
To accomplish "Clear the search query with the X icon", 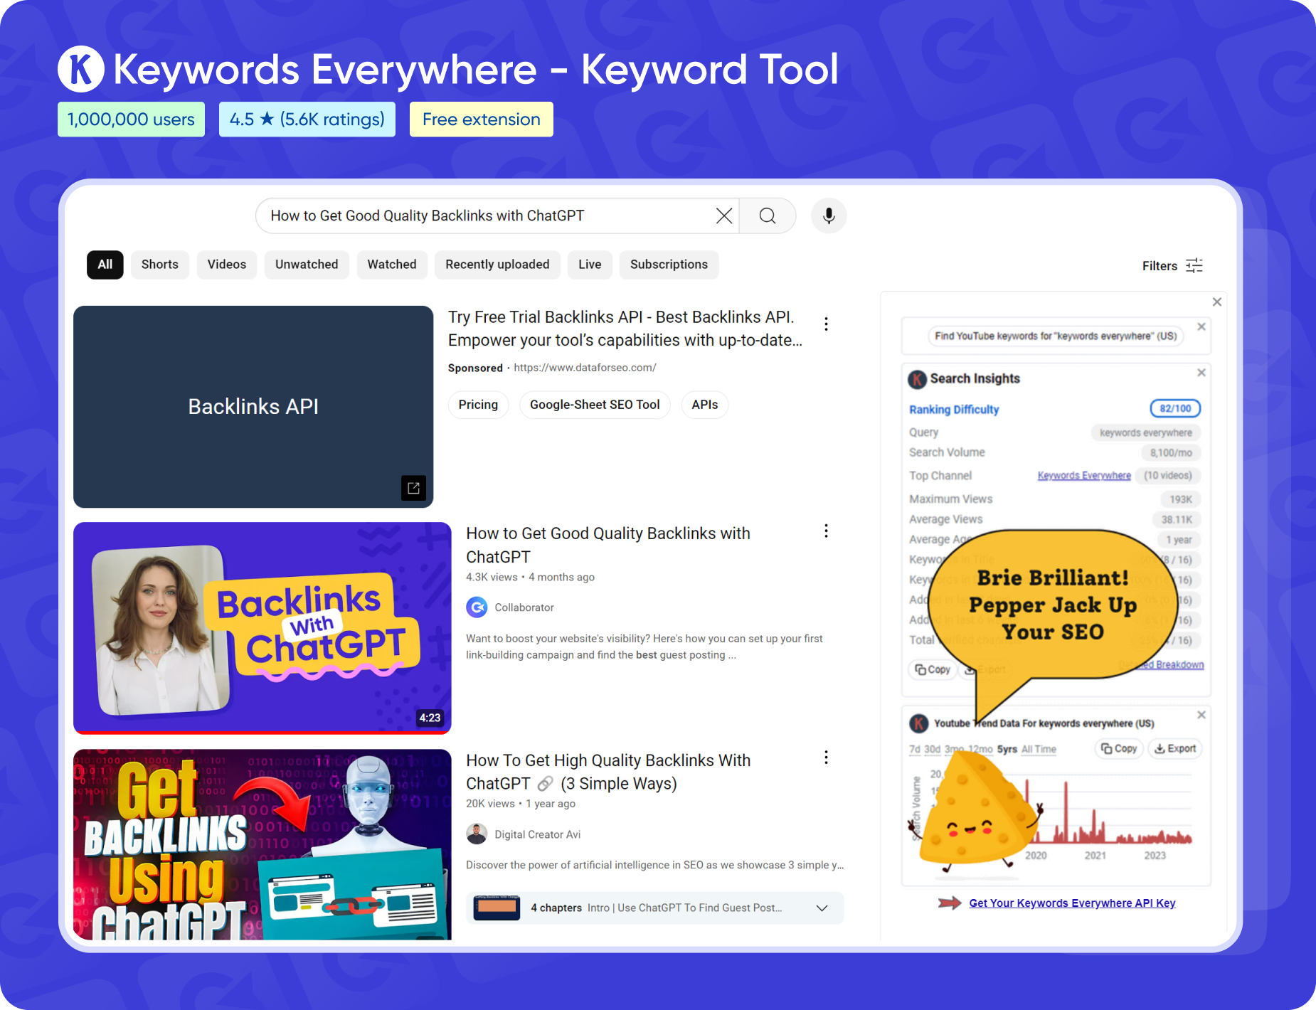I will [x=724, y=216].
